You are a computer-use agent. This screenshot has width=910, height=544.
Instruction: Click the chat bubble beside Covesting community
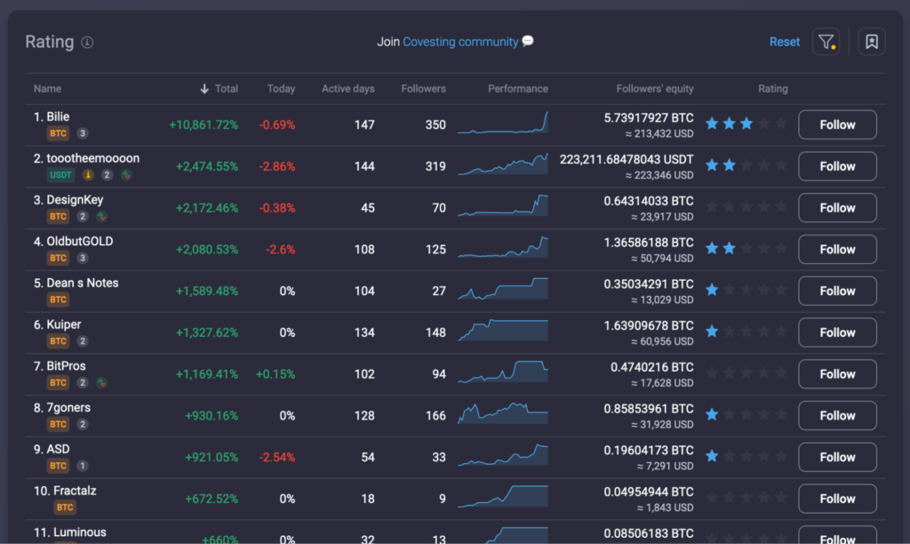coord(527,41)
